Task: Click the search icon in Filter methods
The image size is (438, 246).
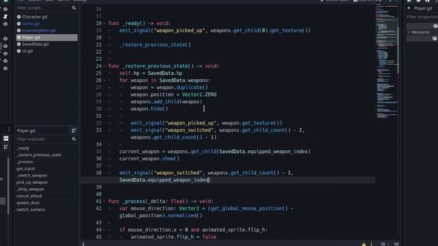Action: click(x=74, y=139)
